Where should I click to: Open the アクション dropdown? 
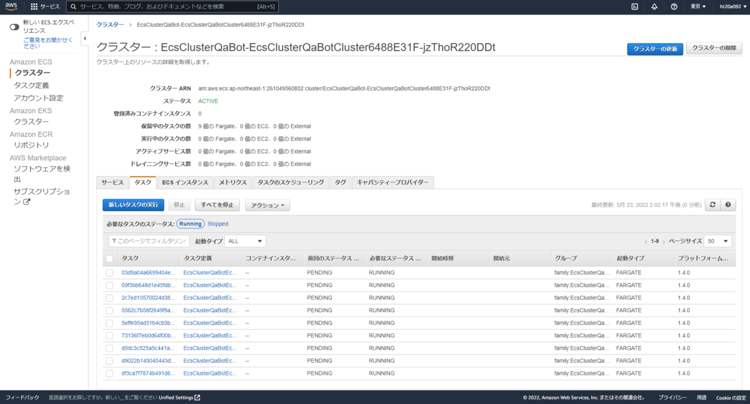point(267,205)
